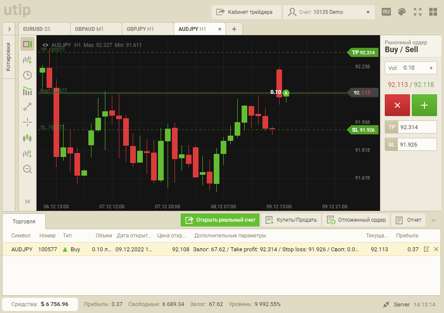The height and width of the screenshot is (313, 444).
Task: Sort by the Объем column header
Action: coord(104,236)
